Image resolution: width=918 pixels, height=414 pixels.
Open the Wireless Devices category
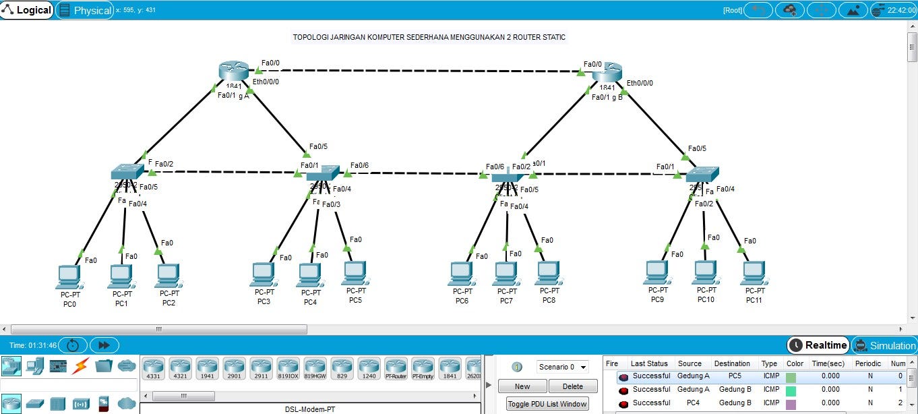82,403
